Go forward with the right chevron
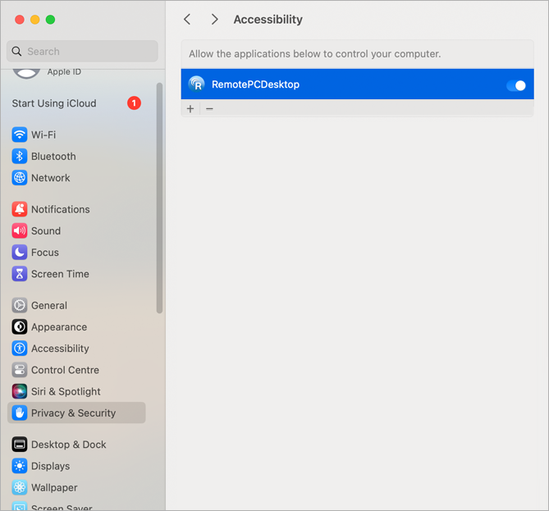 point(214,19)
